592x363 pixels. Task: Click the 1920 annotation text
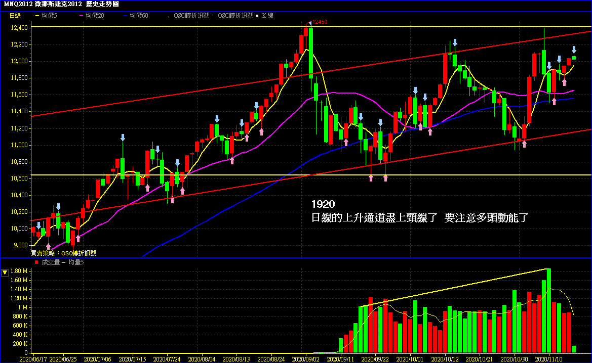323,204
